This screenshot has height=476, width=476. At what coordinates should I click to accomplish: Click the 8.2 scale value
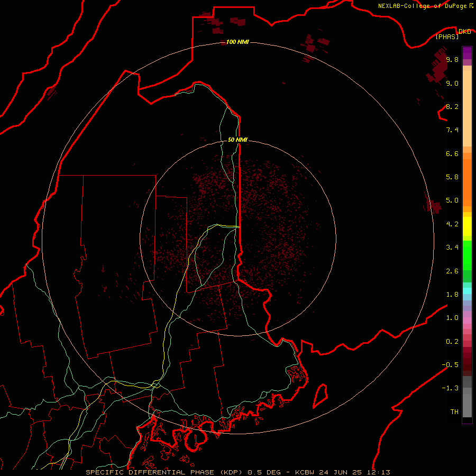tap(452, 106)
